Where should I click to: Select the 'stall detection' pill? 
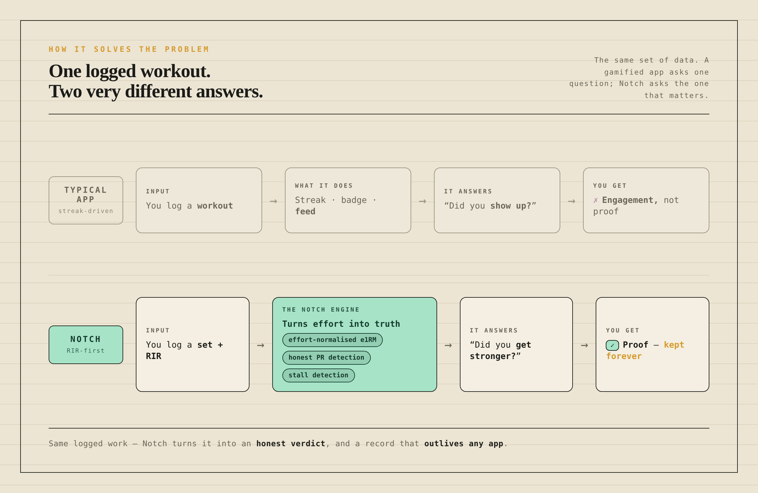[x=318, y=375]
